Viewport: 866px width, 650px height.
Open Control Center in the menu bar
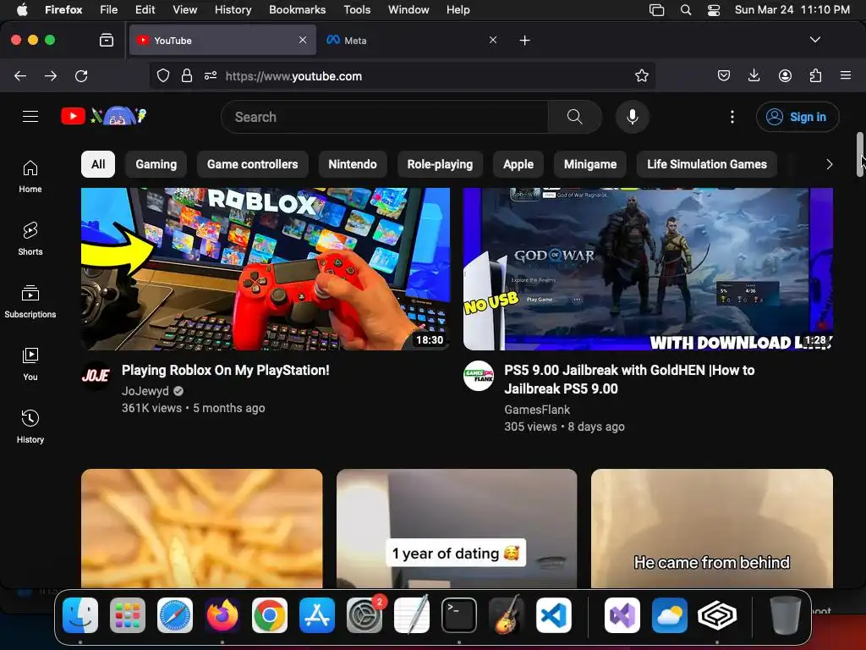pos(714,9)
